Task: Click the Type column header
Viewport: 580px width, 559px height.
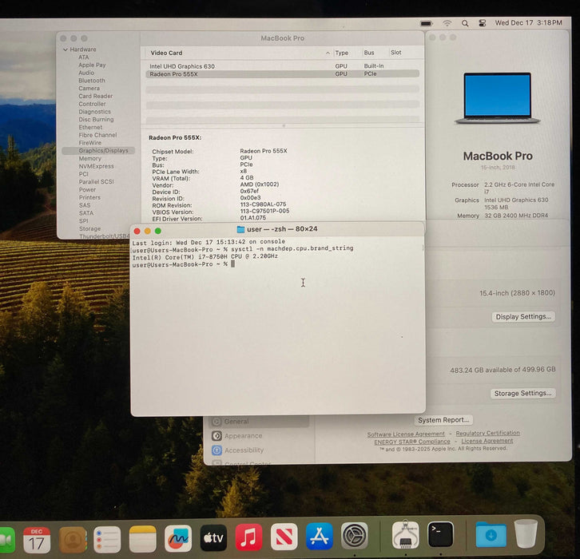Action: tap(342, 53)
